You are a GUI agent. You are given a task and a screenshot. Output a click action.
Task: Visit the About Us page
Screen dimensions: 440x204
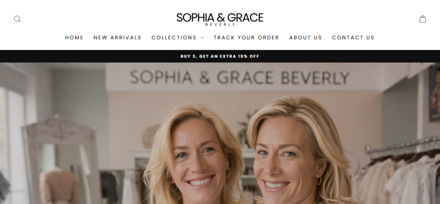[x=306, y=38]
